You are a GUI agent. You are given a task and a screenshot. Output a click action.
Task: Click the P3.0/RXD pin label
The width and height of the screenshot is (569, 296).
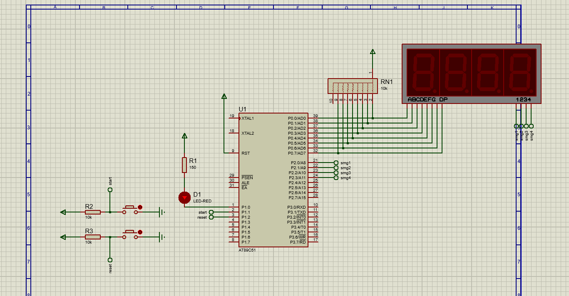(x=296, y=207)
